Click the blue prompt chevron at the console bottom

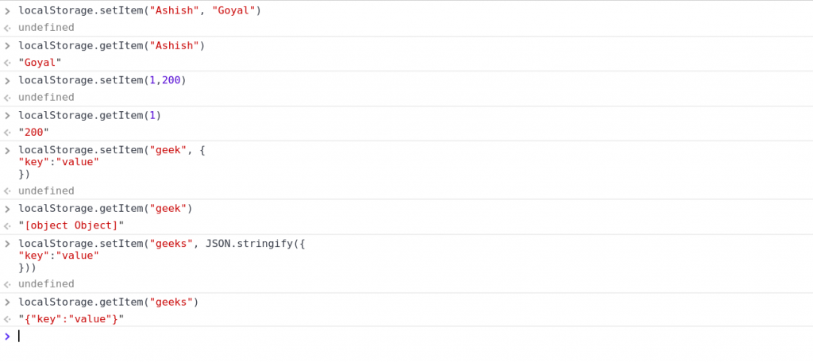pyautogui.click(x=7, y=337)
